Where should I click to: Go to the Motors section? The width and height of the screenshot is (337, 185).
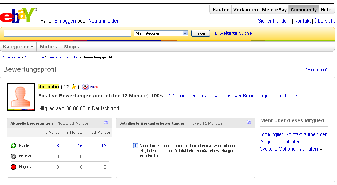coord(49,47)
